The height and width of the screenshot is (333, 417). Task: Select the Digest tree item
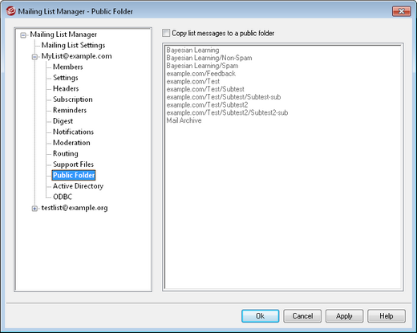pyautogui.click(x=63, y=121)
